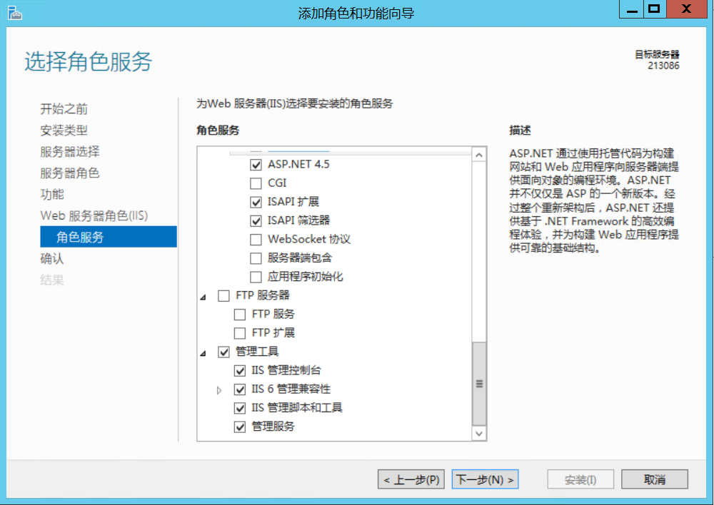The width and height of the screenshot is (714, 505).
Task: Click the role services scrollbar thumb
Action: 479,384
